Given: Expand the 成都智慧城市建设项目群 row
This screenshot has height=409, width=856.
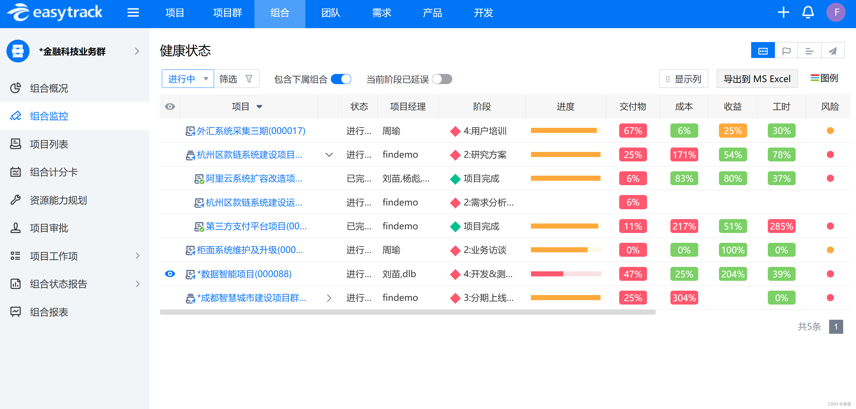Looking at the screenshot, I should coord(329,298).
